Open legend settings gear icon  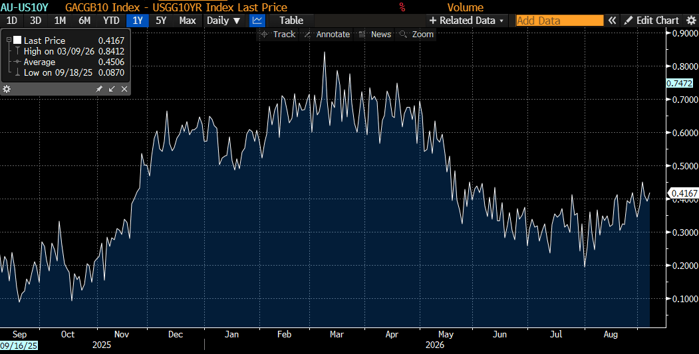point(7,89)
